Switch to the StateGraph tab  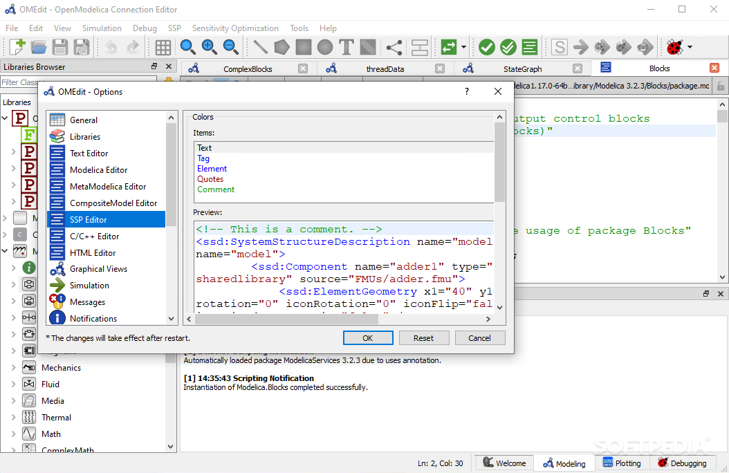523,68
